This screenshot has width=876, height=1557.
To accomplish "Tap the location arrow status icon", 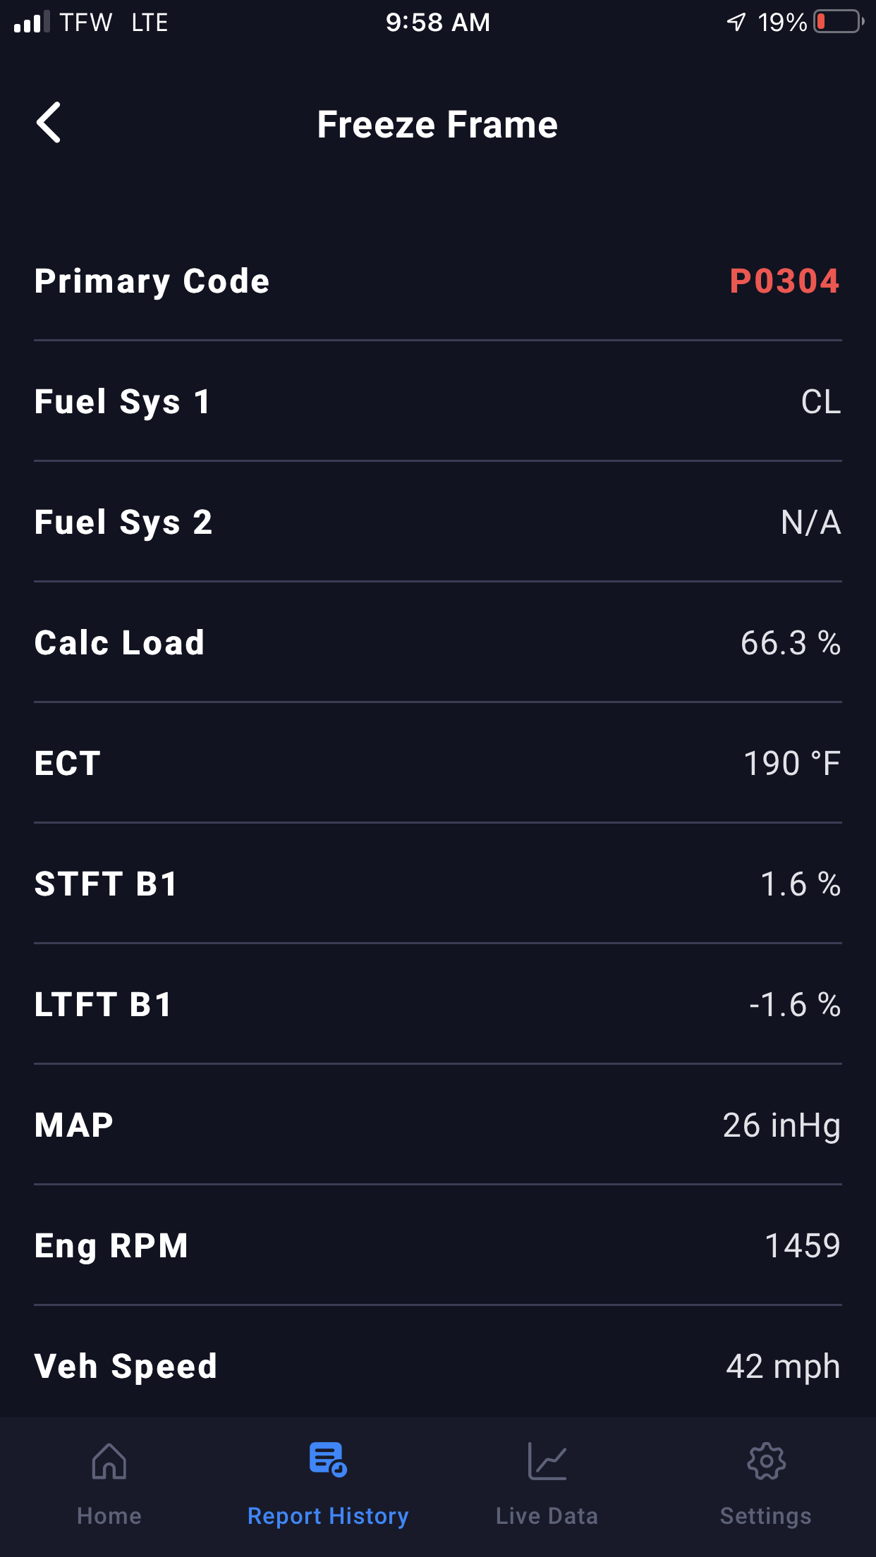I will (736, 22).
